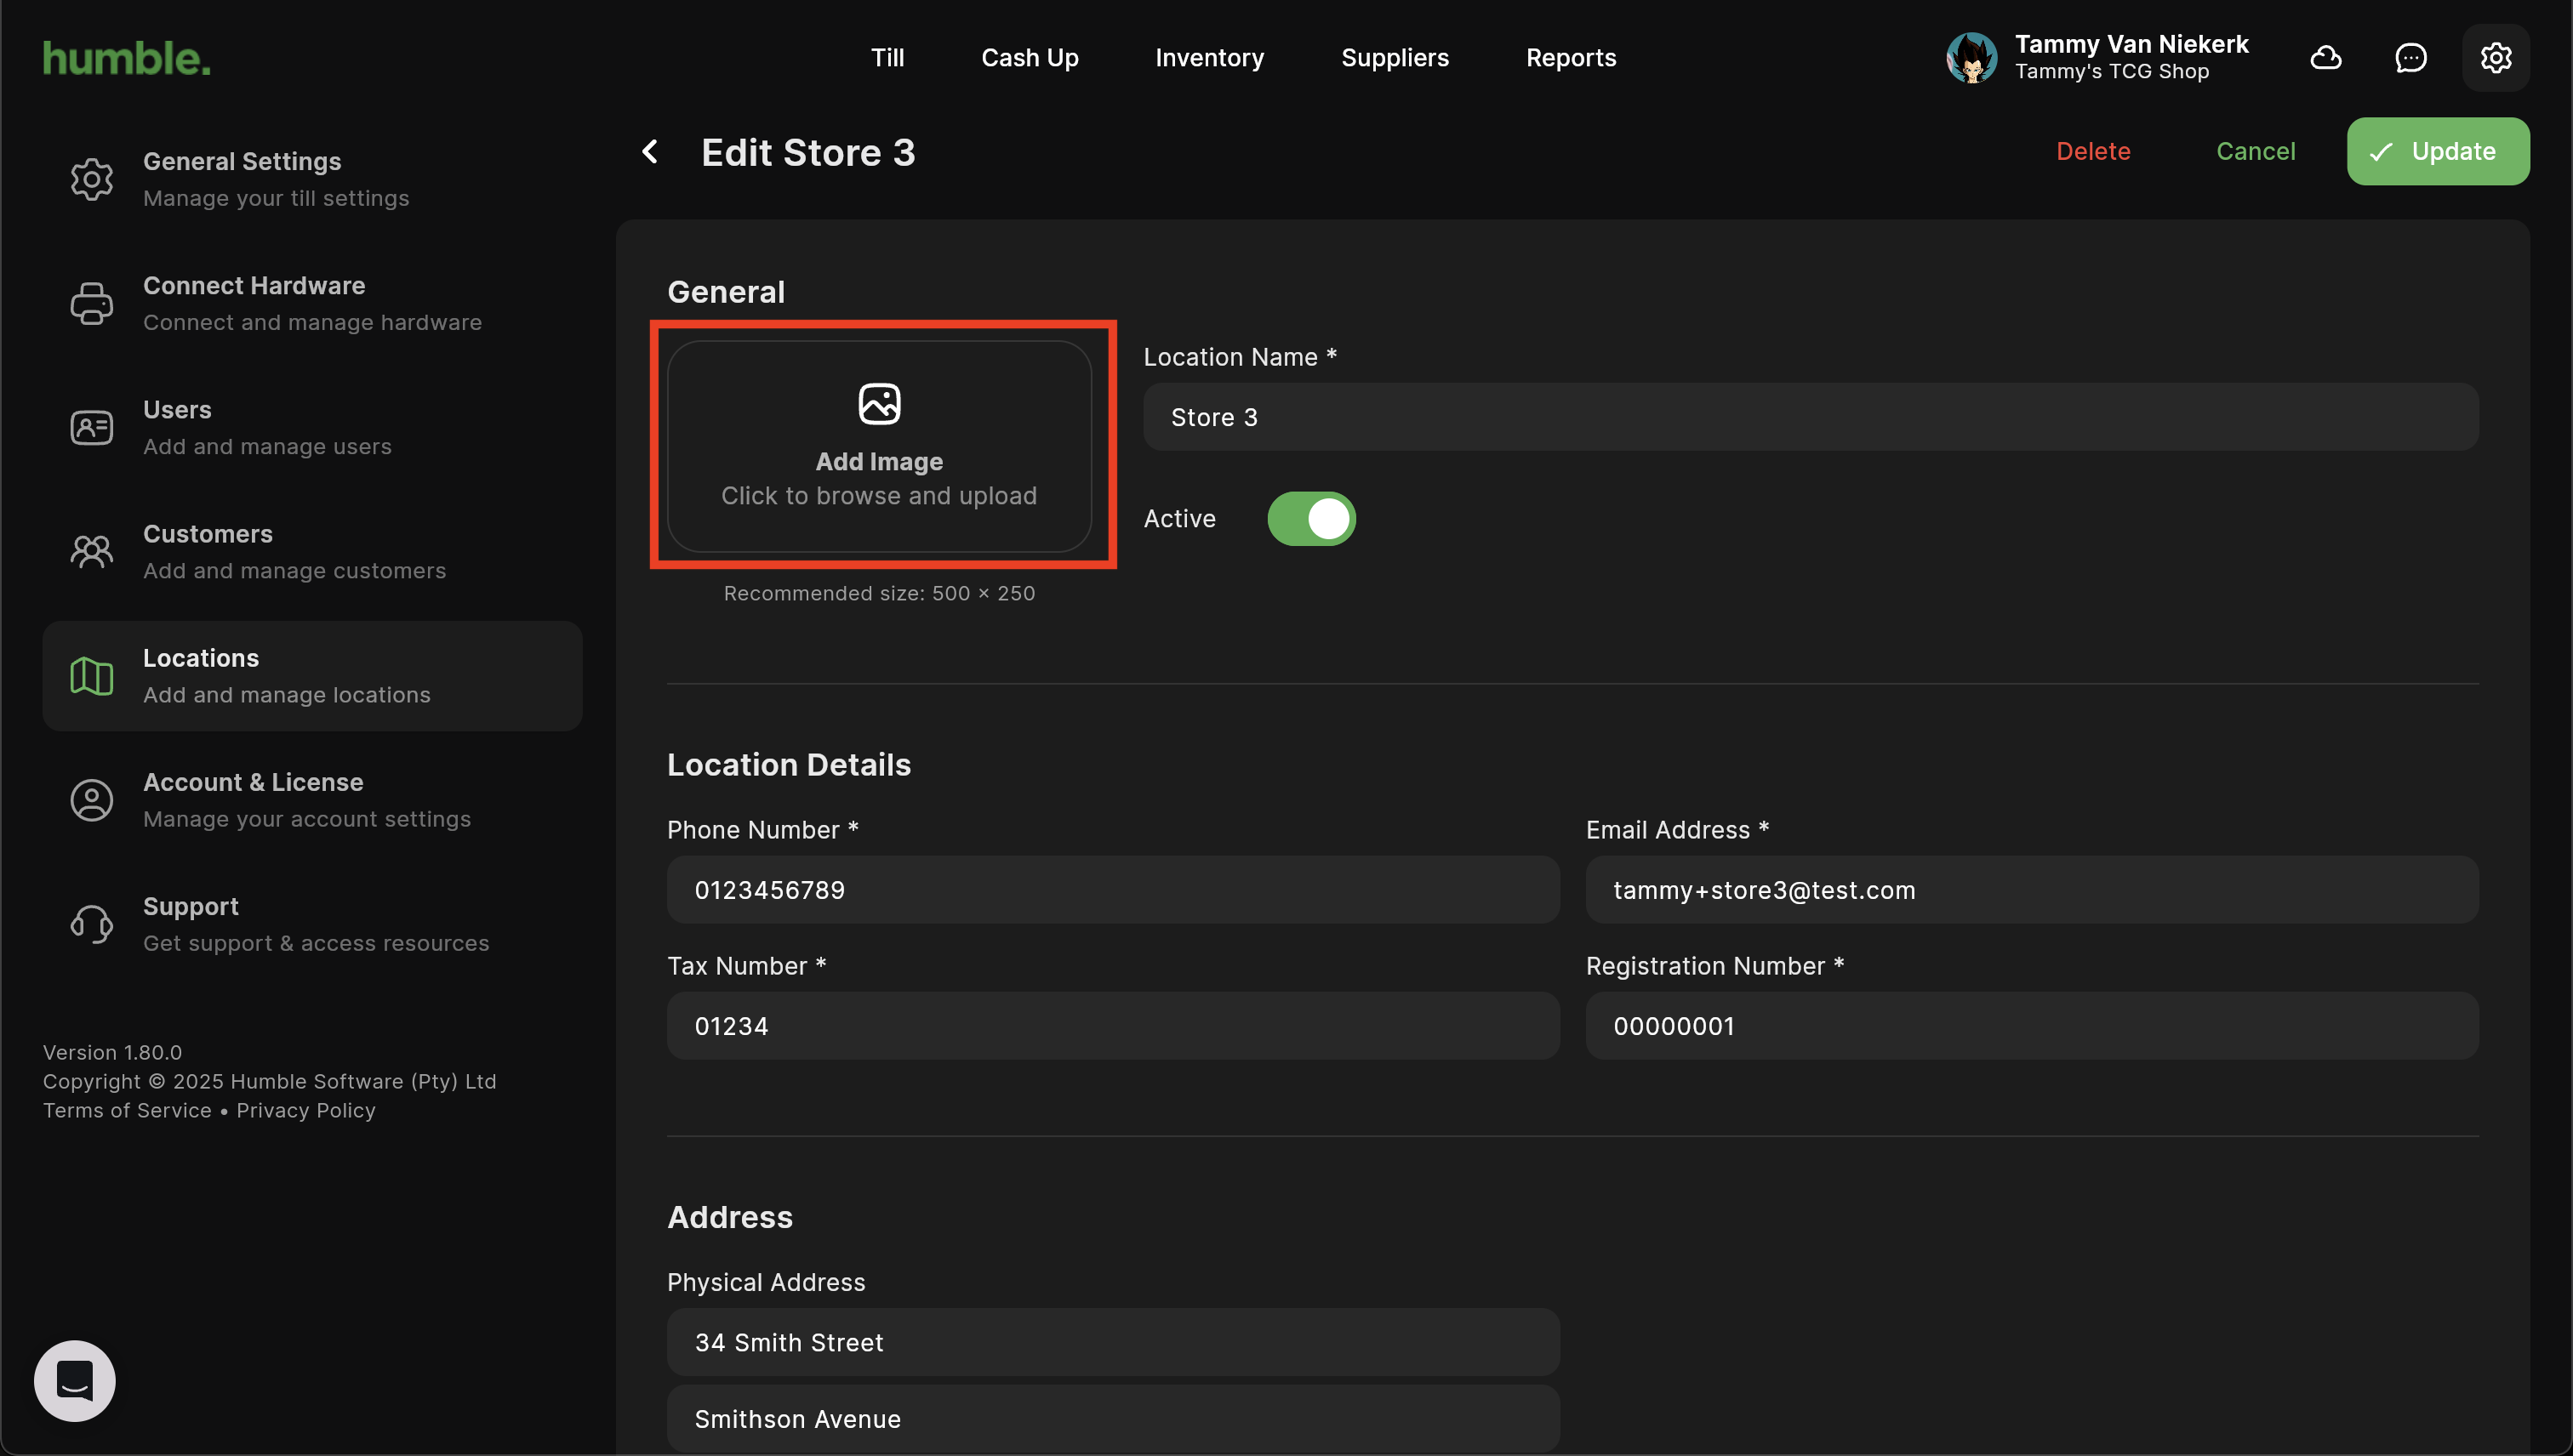
Task: Open the chat messages icon
Action: click(x=2410, y=58)
